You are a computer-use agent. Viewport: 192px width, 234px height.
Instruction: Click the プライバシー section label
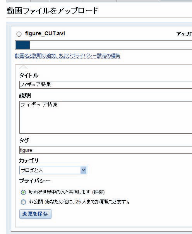(x=35, y=181)
